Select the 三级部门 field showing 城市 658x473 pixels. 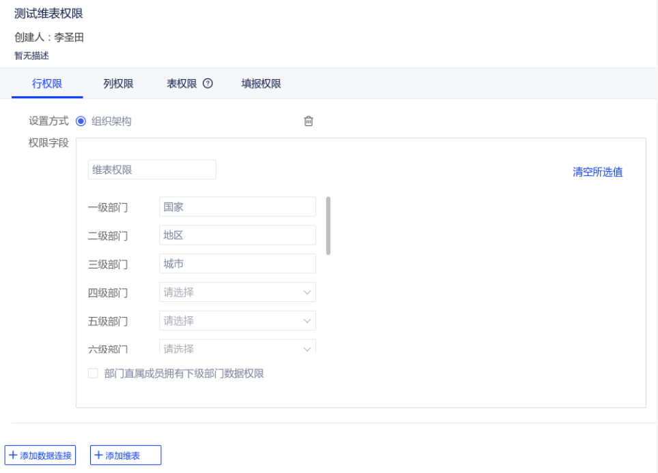pyautogui.click(x=237, y=264)
